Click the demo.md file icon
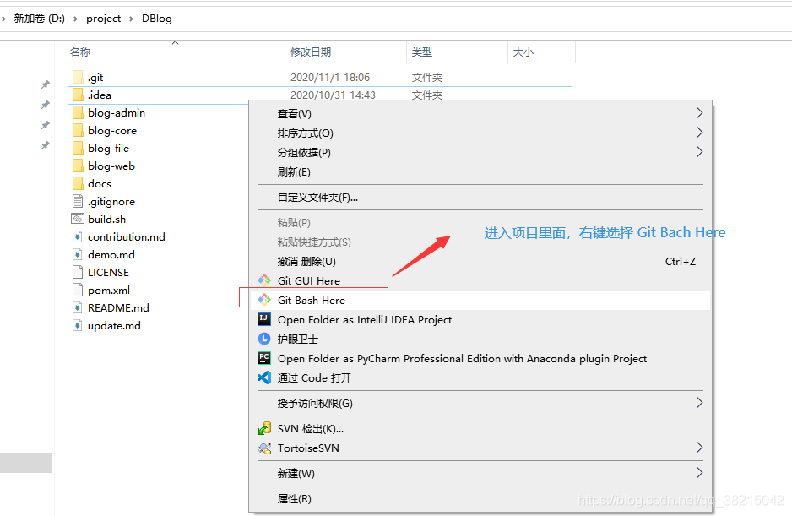The width and height of the screenshot is (792, 516). click(78, 254)
